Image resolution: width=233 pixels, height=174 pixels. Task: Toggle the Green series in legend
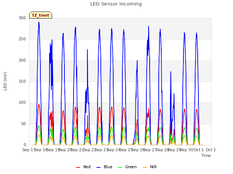pos(127,167)
